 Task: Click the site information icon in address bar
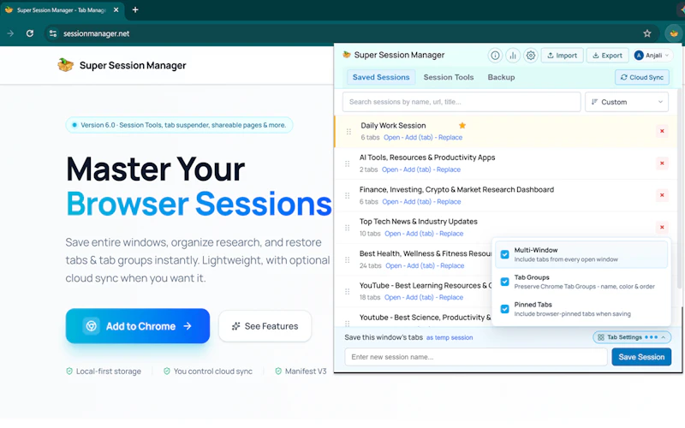click(x=53, y=33)
